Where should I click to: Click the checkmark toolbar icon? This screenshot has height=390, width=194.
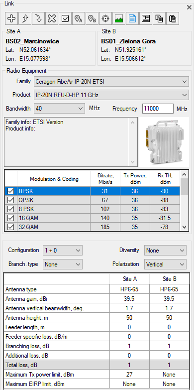coord(65,18)
